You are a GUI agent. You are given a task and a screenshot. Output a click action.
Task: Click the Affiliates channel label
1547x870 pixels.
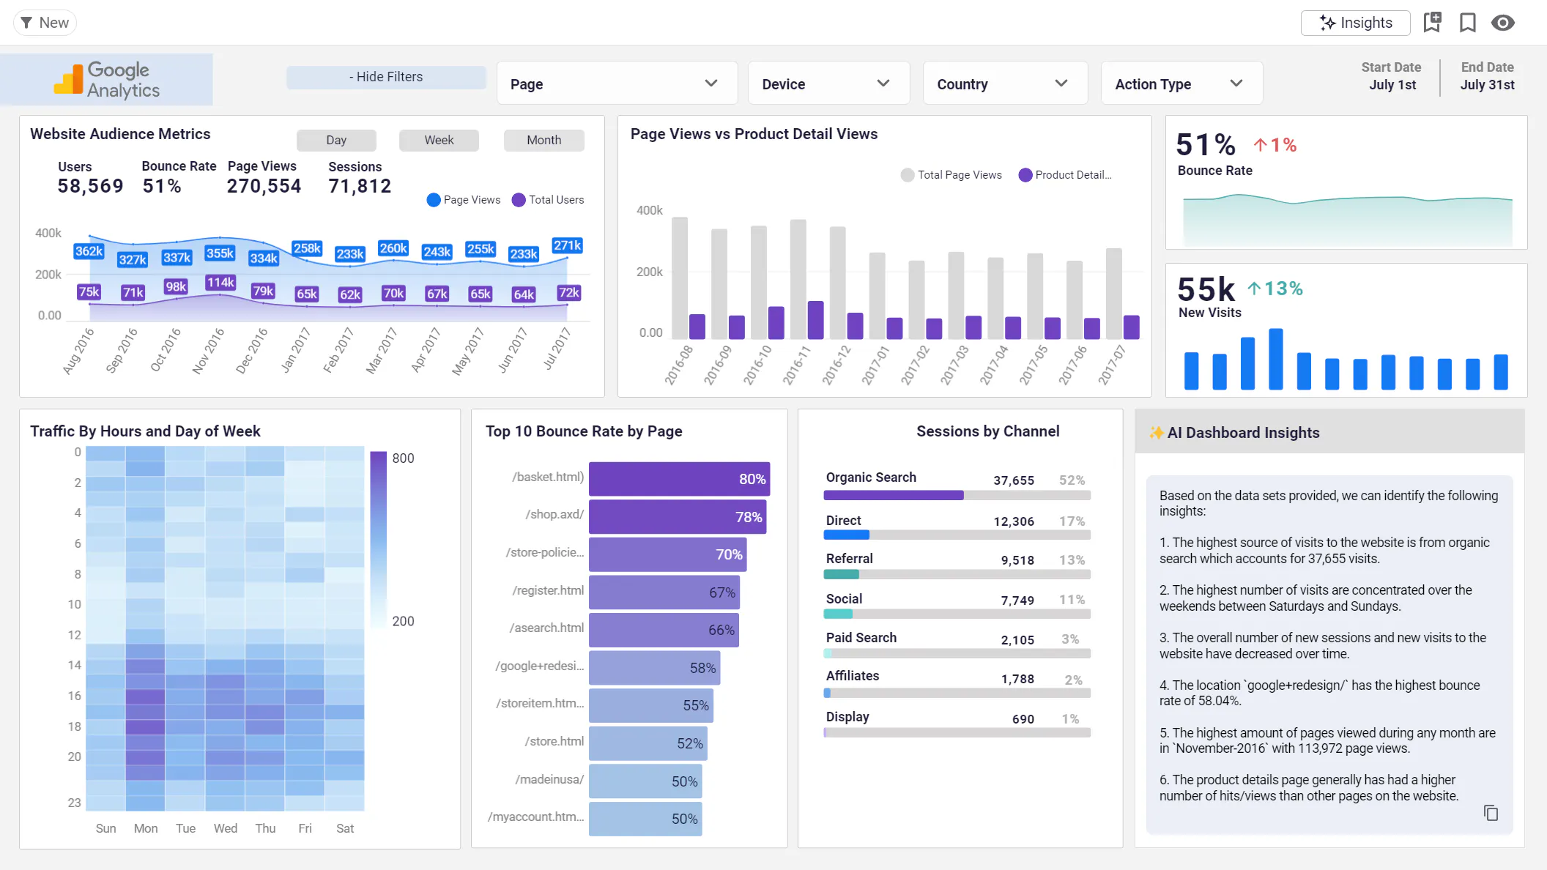pos(853,676)
